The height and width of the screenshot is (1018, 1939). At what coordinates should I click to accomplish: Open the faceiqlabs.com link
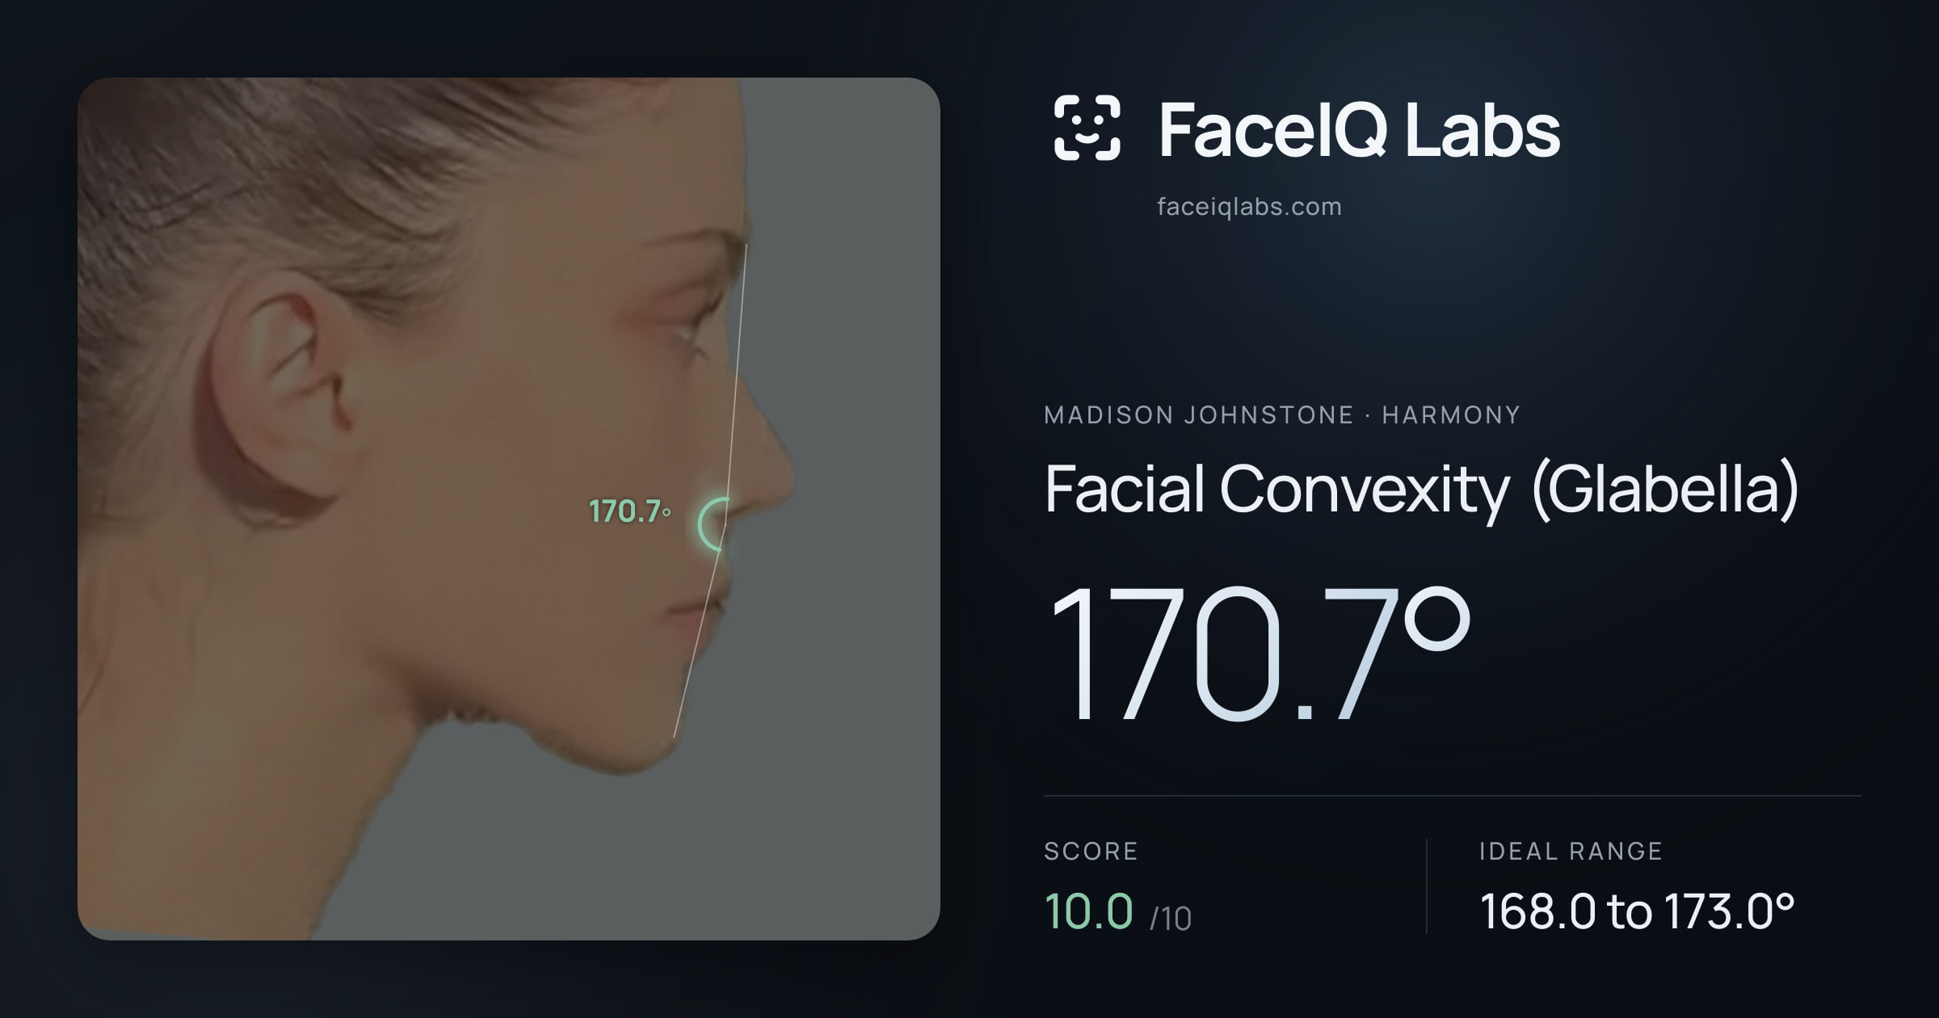pyautogui.click(x=1249, y=207)
